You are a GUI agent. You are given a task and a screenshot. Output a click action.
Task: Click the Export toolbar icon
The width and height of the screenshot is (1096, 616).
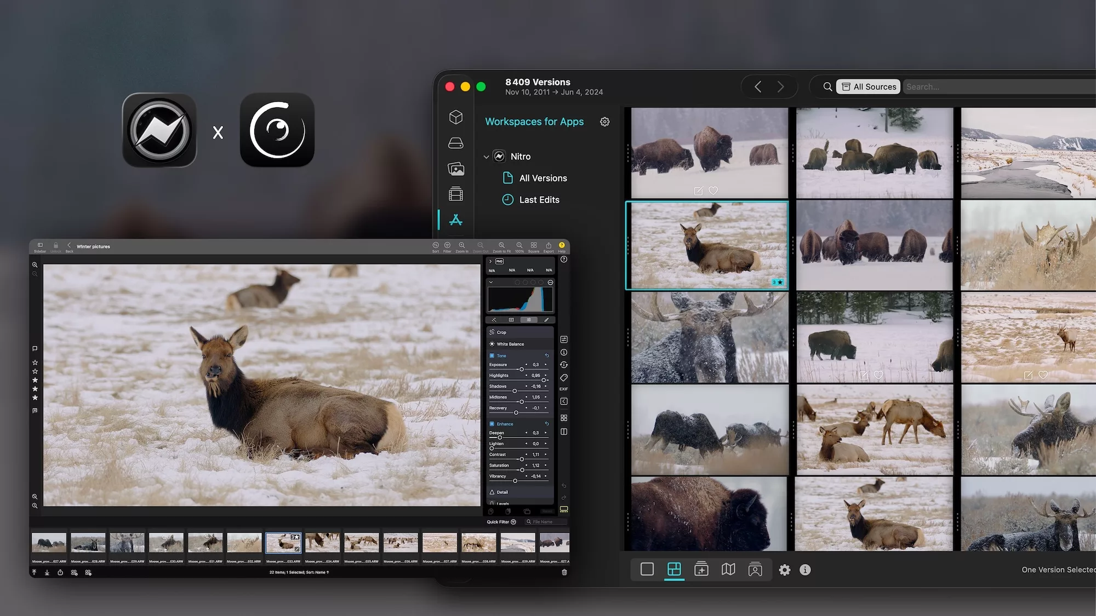point(548,246)
